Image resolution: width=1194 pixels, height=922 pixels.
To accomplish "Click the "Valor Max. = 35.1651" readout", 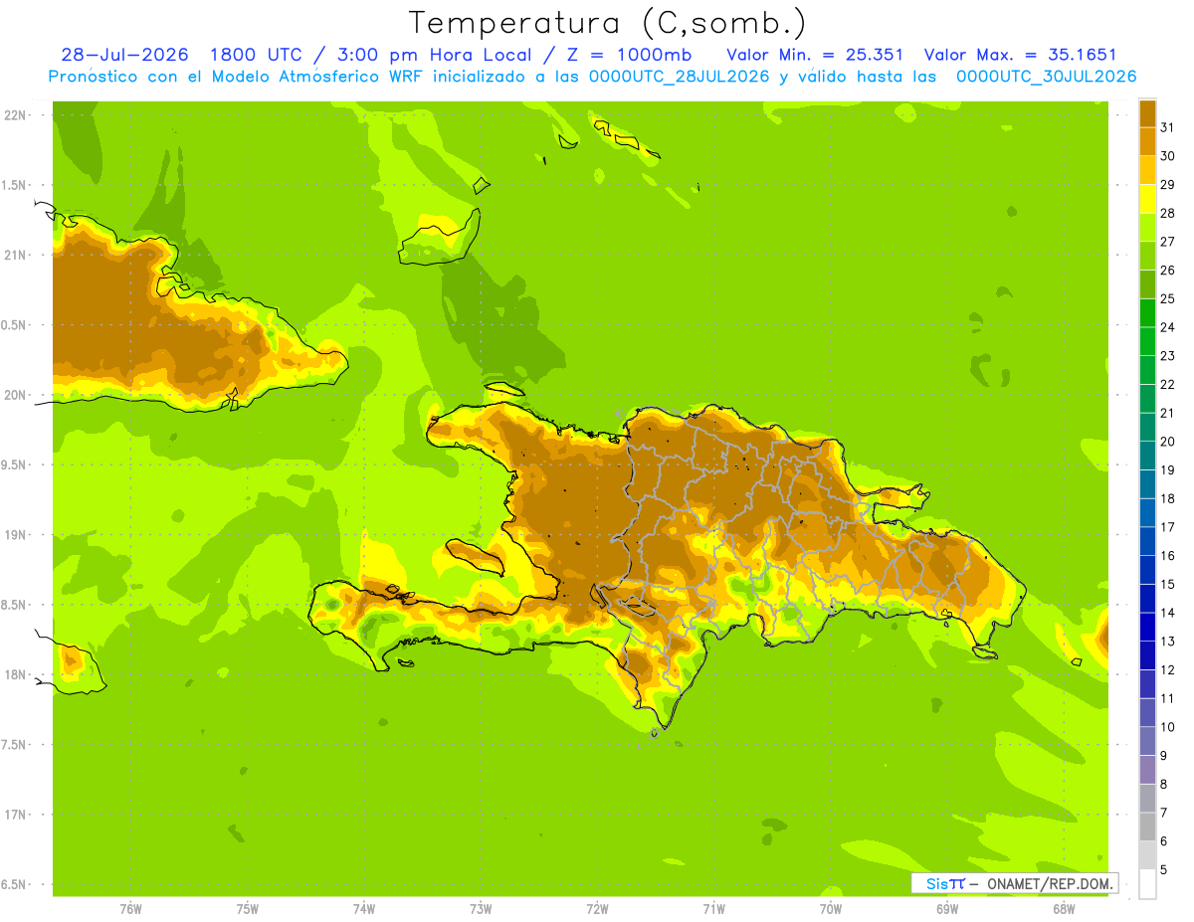I will coord(1020,55).
